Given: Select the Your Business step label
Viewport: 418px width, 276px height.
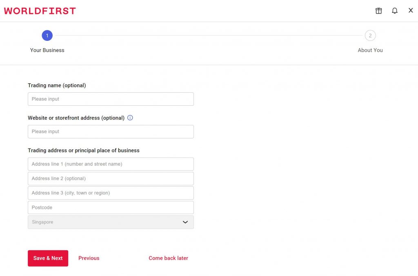Looking at the screenshot, I should tap(47, 50).
